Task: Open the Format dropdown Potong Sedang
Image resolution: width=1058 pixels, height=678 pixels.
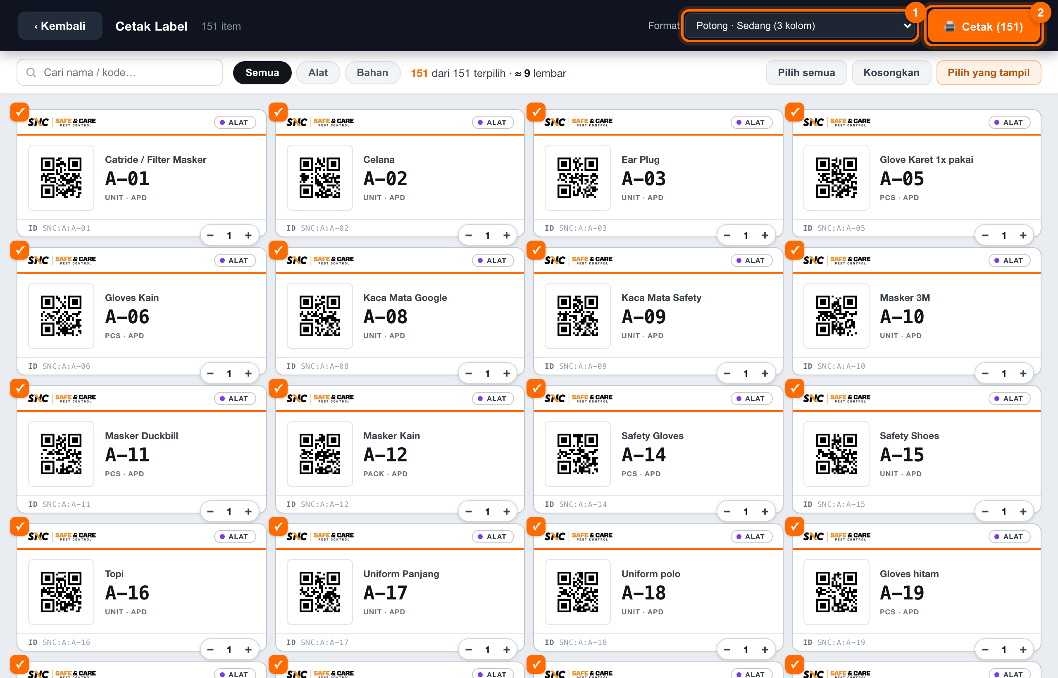Action: (799, 26)
